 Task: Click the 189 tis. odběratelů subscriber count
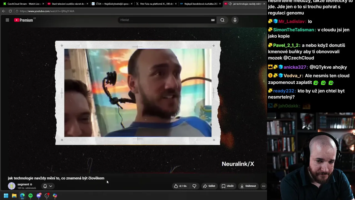coord(27,188)
